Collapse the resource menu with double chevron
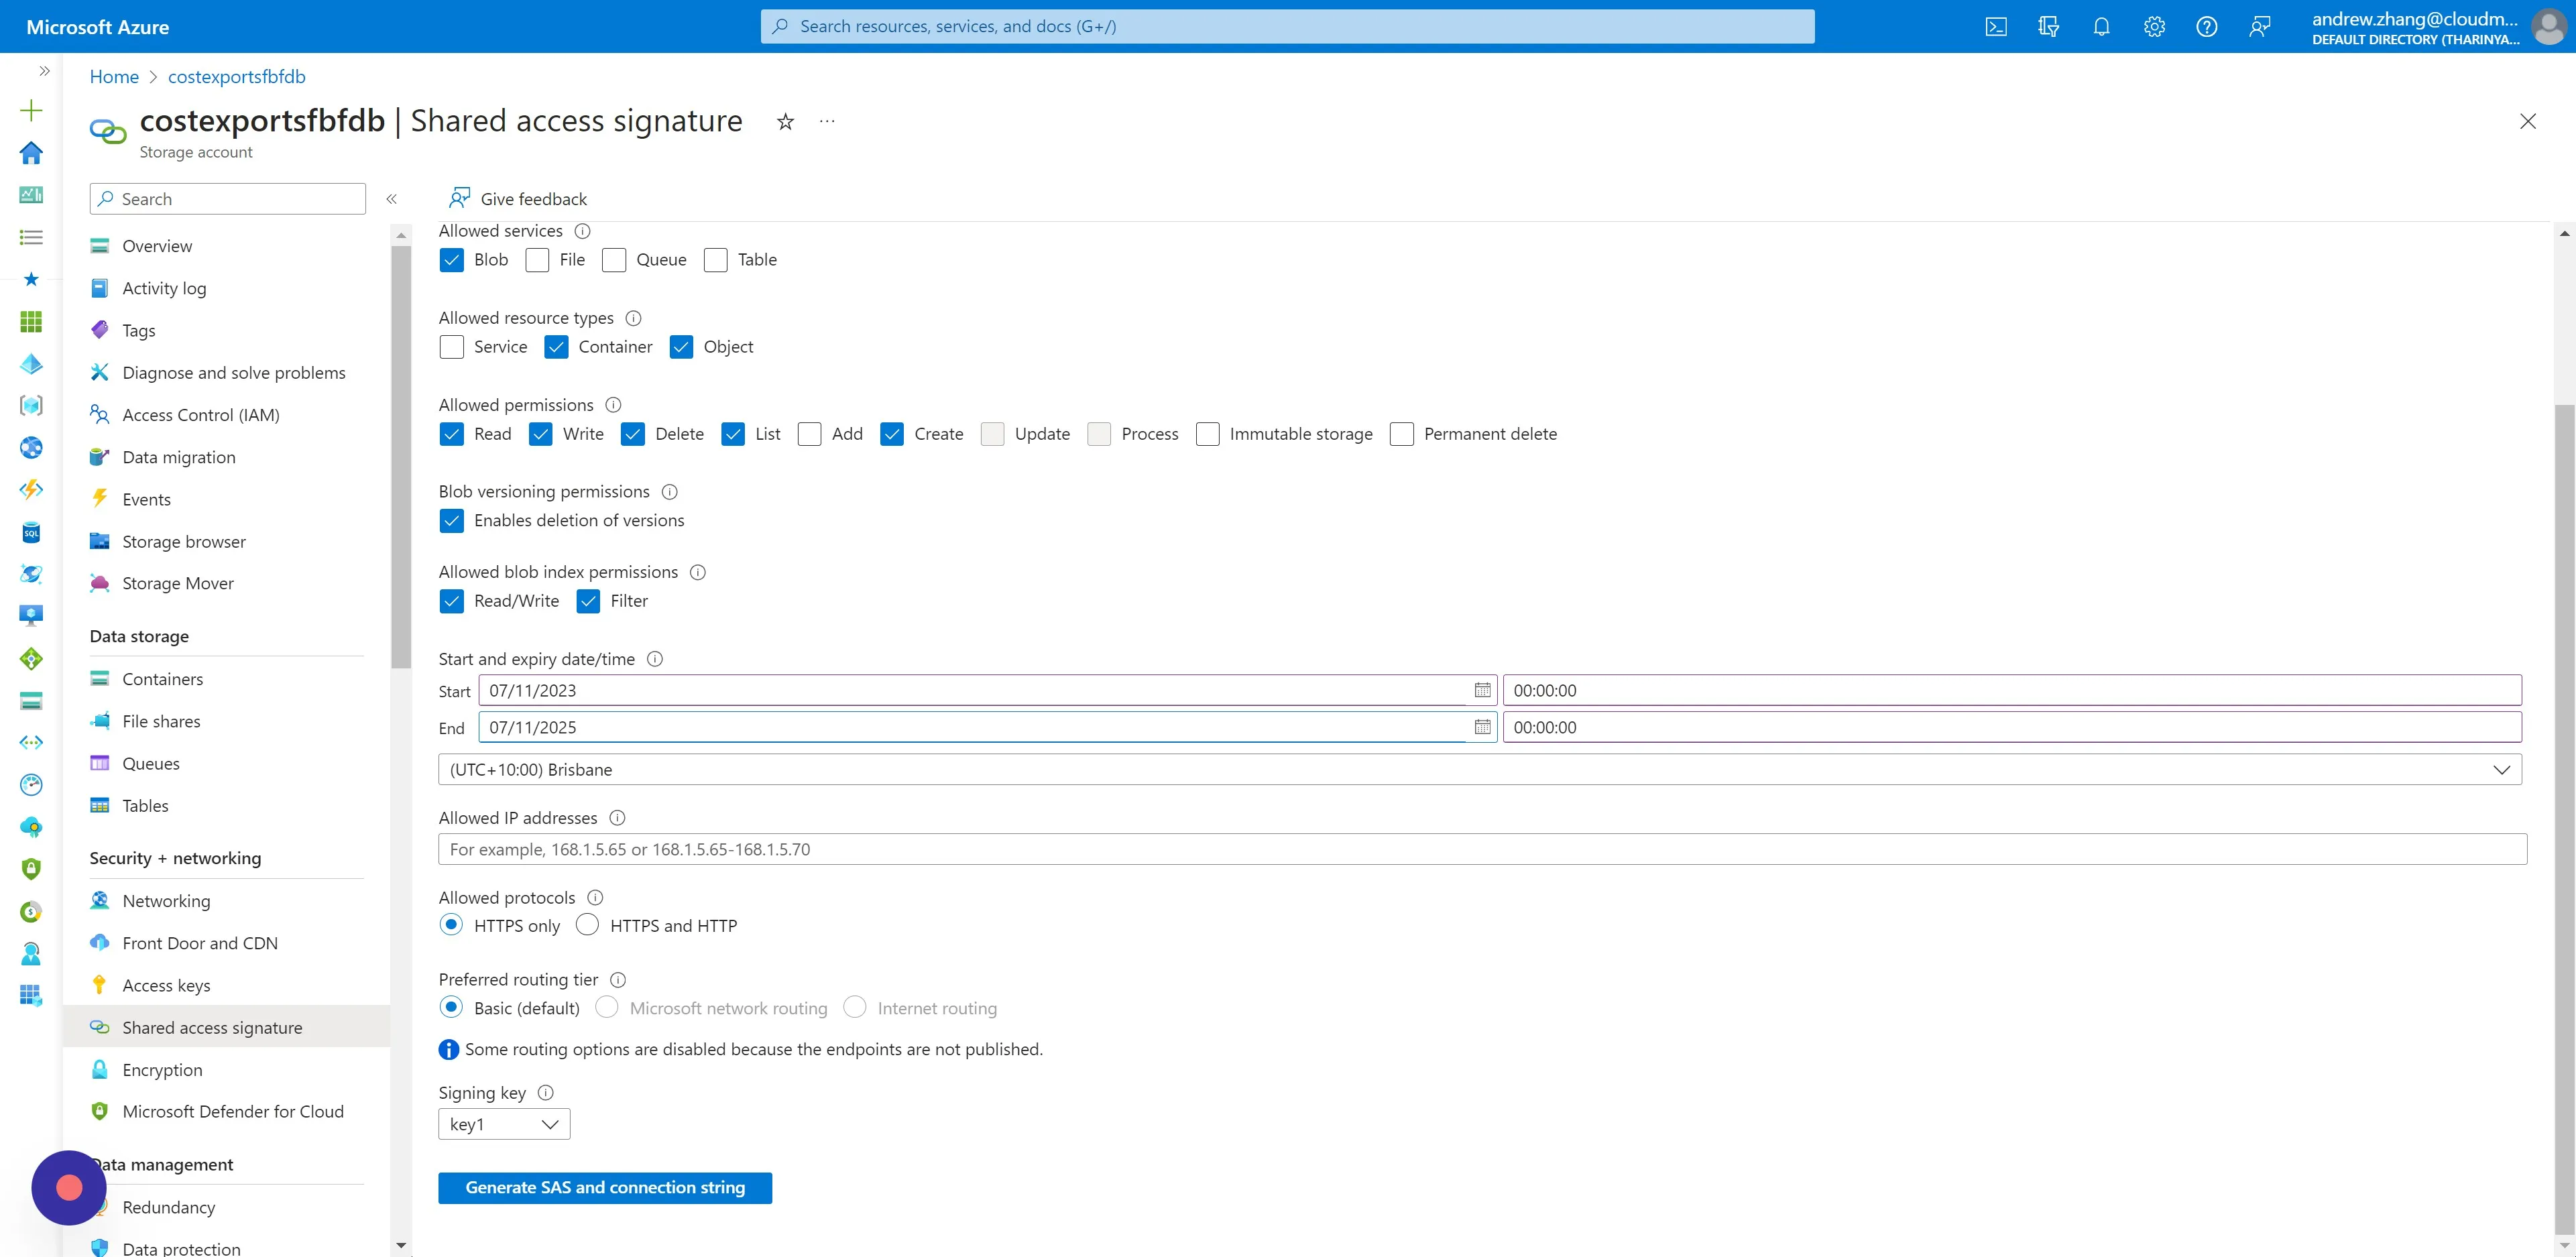The image size is (2576, 1257). (391, 199)
